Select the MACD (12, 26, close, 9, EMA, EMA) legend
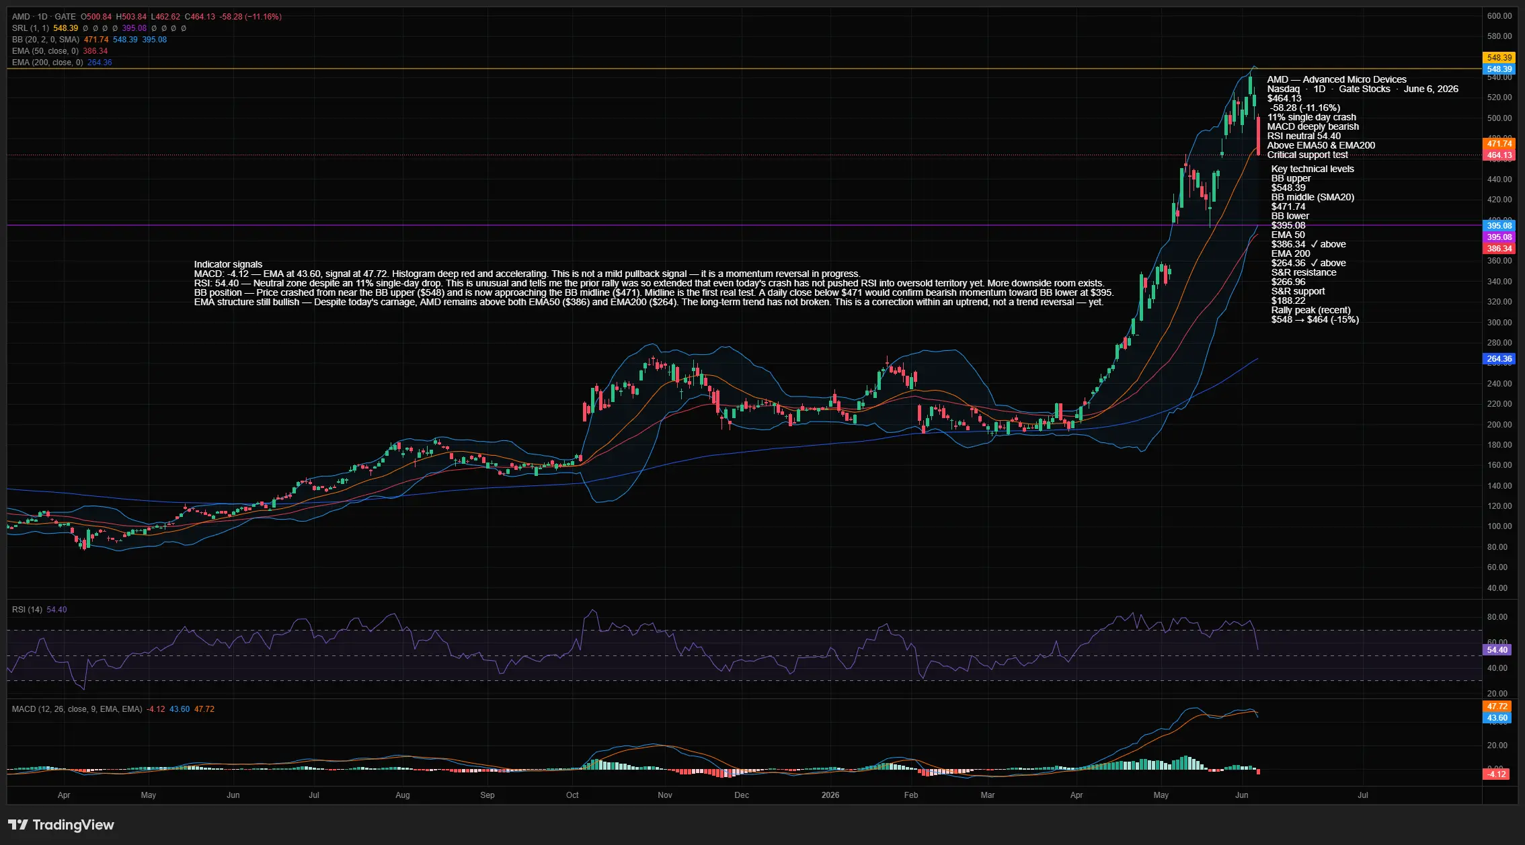1525x845 pixels. (77, 709)
